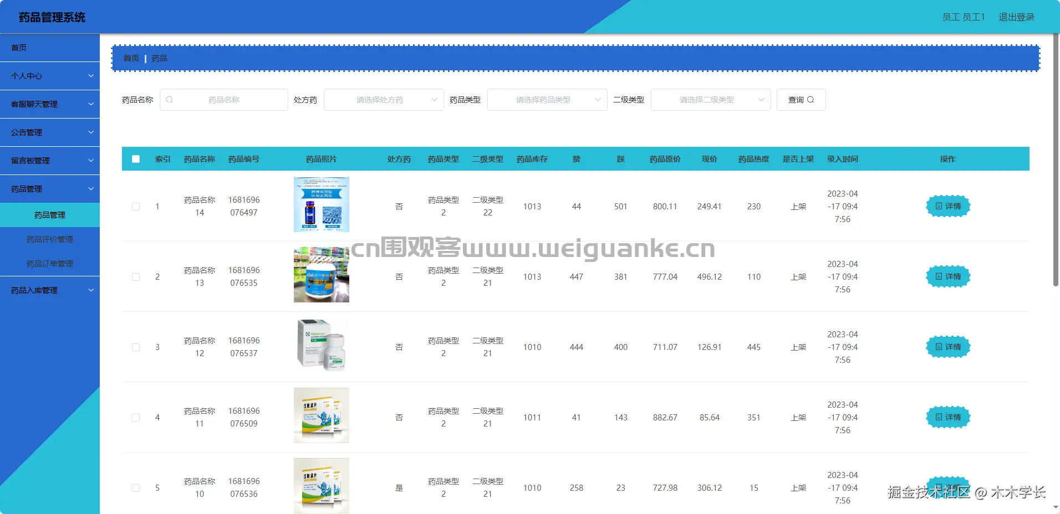Toggle the select-all checkbox in table header
Image resolution: width=1060 pixels, height=514 pixels.
[x=136, y=159]
